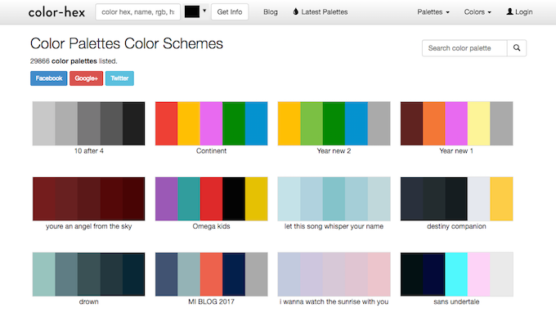The width and height of the screenshot is (556, 316).
Task: Click the purple swatch in Omega kids palette
Action: point(166,198)
